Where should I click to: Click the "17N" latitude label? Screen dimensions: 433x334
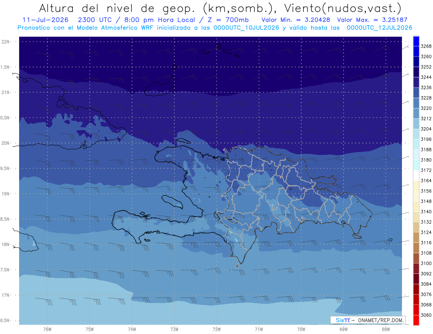pos(6,295)
